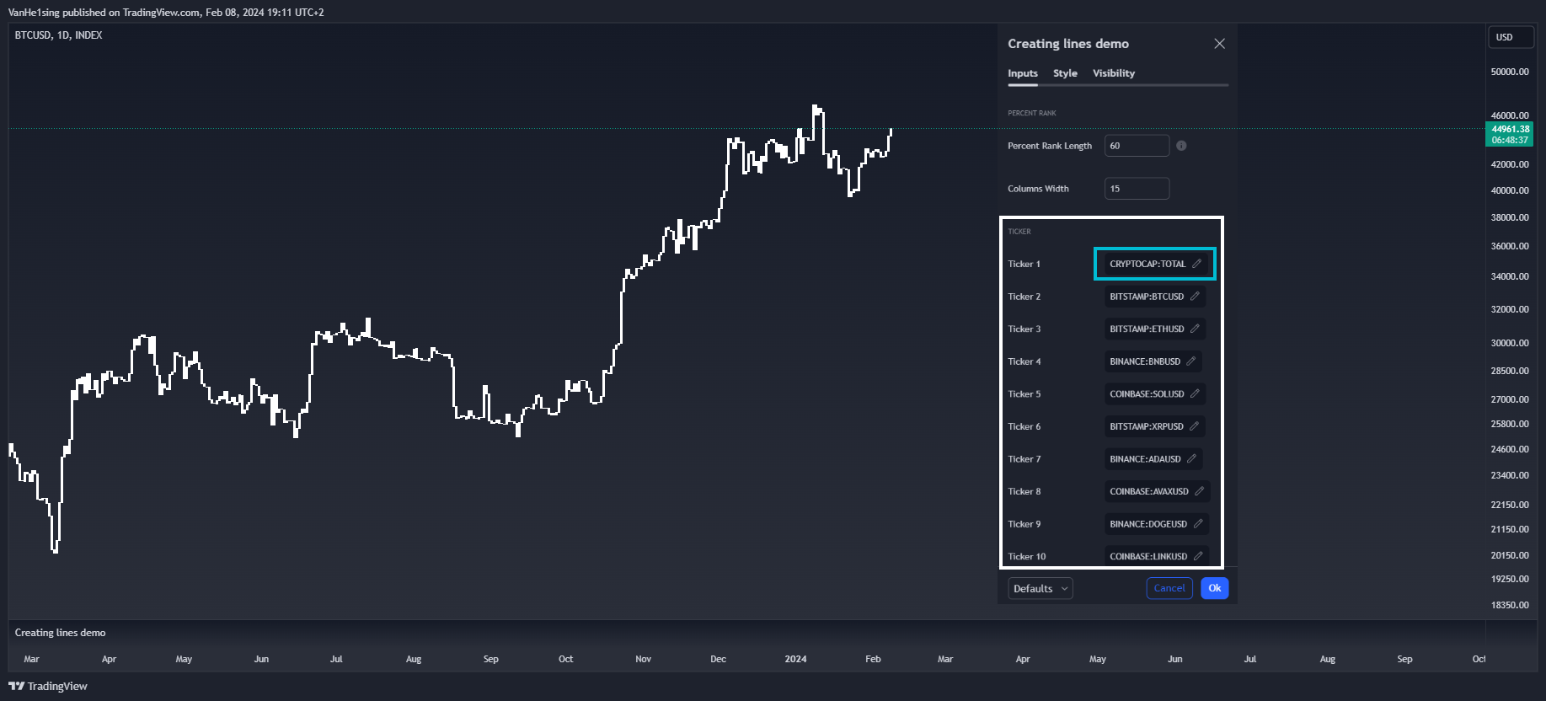
Task: Close the Creating lines demo dialog
Action: (1219, 44)
